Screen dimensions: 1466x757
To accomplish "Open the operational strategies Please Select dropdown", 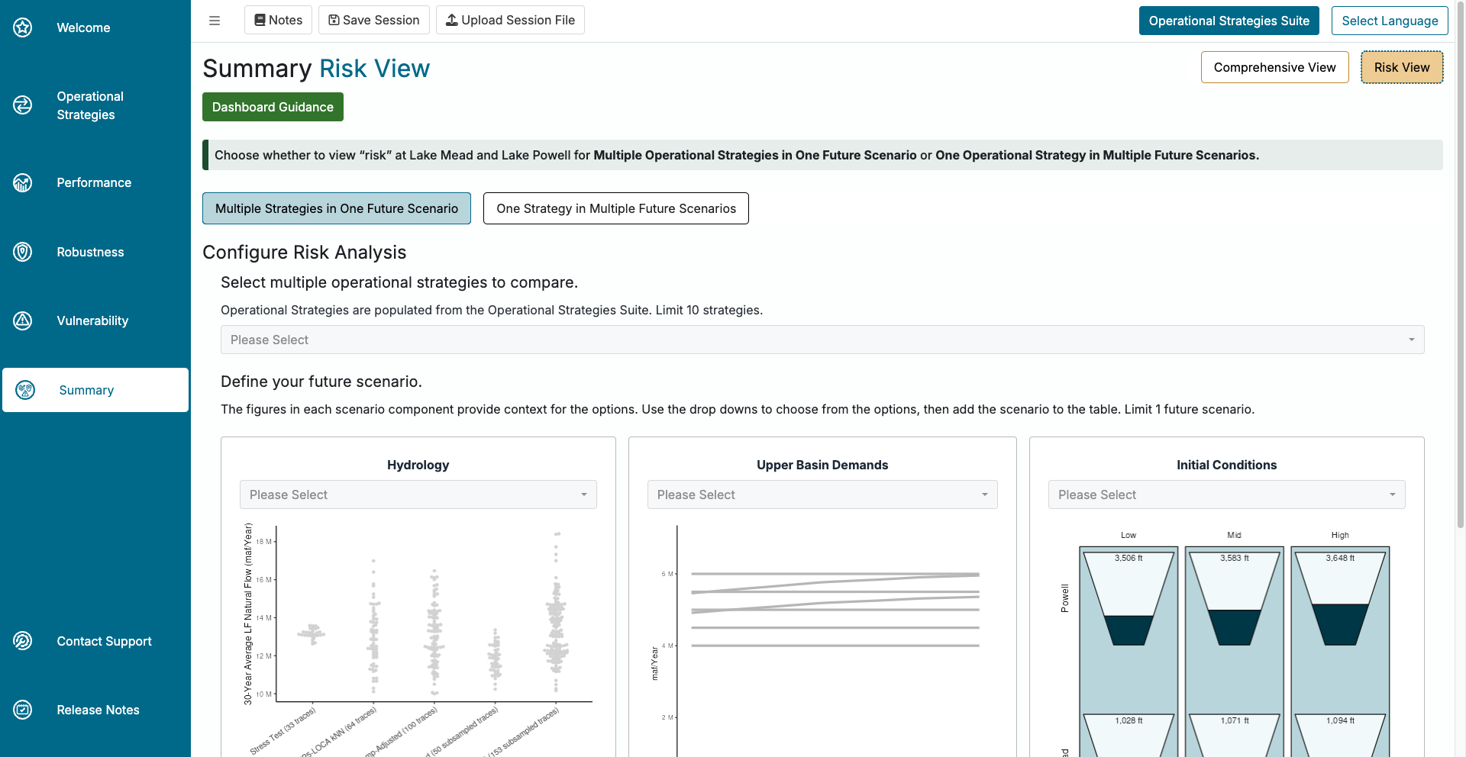I will pos(822,340).
